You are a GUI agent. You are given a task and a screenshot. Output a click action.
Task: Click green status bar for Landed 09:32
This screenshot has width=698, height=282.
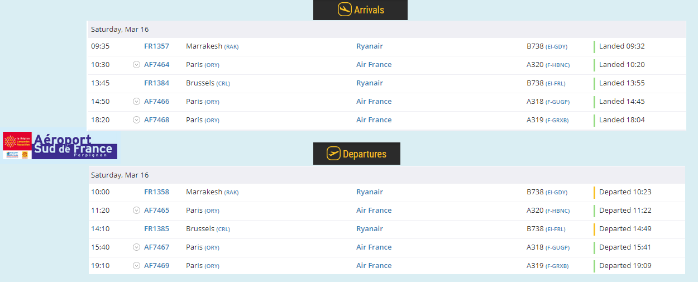594,46
